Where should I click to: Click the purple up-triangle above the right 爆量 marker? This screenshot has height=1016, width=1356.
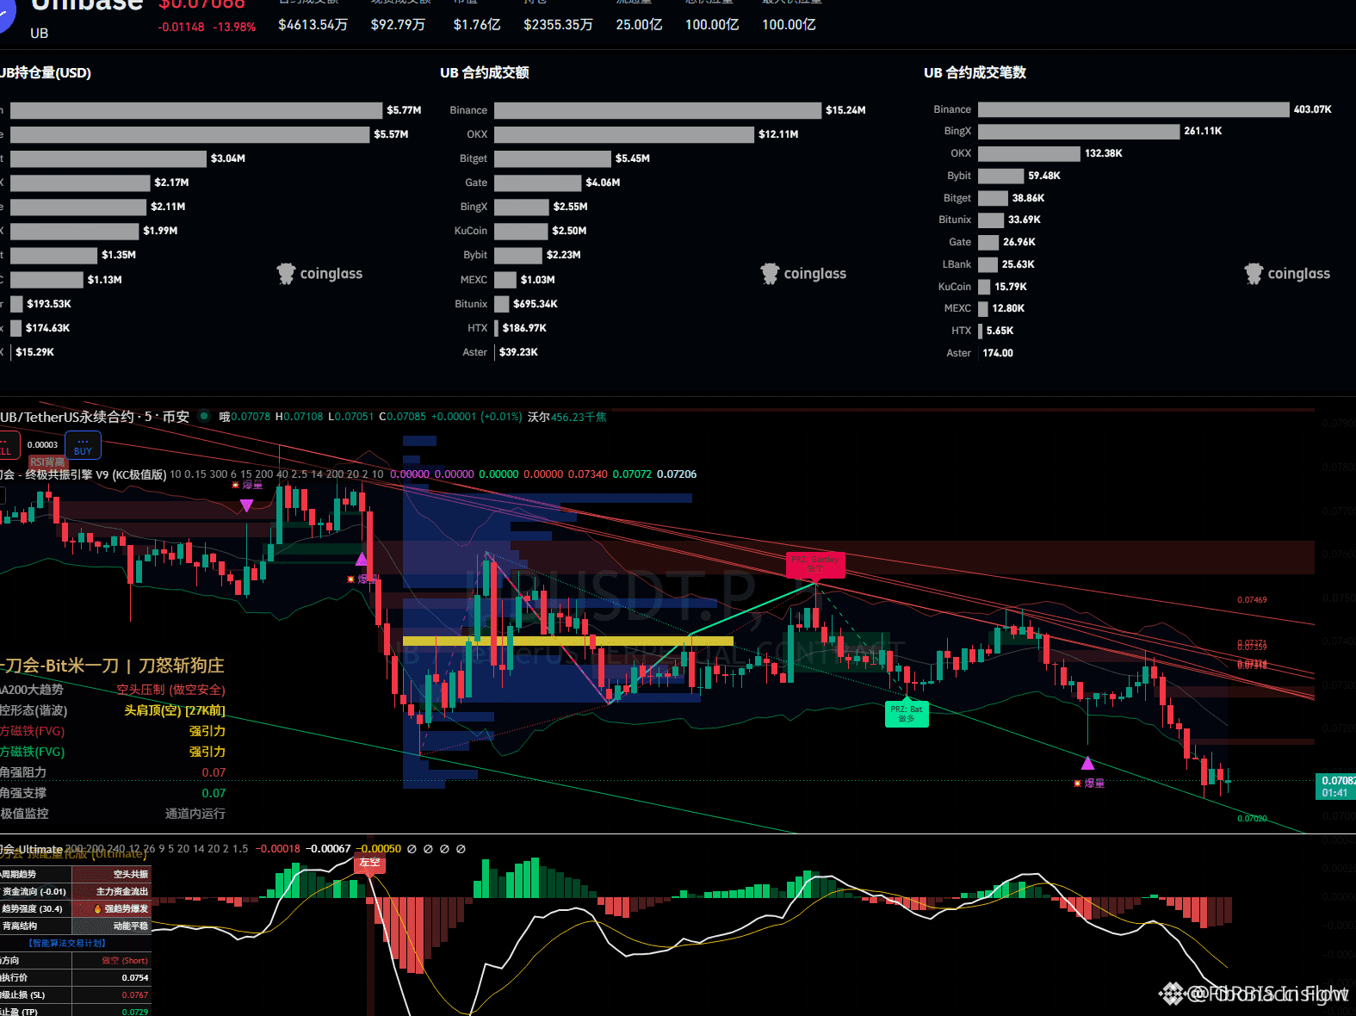pyautogui.click(x=1088, y=763)
